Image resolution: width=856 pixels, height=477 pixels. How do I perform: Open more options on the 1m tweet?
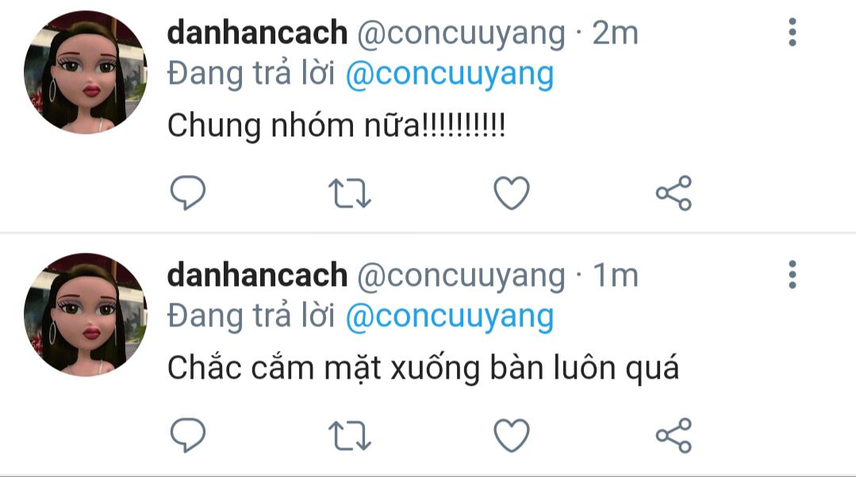coord(792,274)
